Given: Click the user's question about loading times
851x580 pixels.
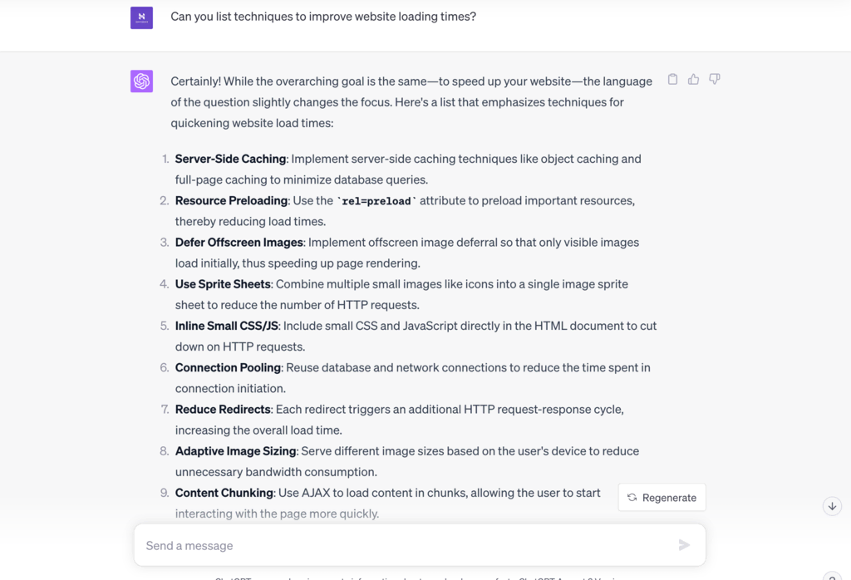Looking at the screenshot, I should [323, 17].
